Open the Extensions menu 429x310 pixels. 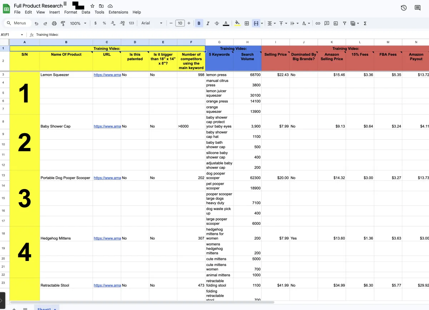(x=118, y=12)
